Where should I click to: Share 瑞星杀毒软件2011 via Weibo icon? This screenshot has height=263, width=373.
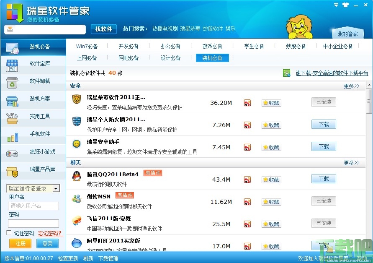coord(247,103)
